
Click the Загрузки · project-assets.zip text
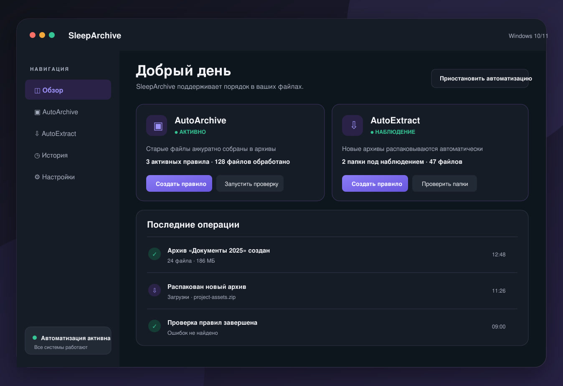click(x=202, y=297)
